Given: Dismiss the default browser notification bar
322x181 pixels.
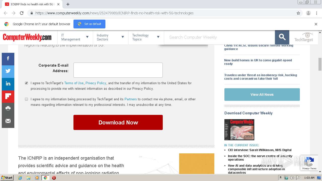Looking at the screenshot, I should pyautogui.click(x=316, y=24).
